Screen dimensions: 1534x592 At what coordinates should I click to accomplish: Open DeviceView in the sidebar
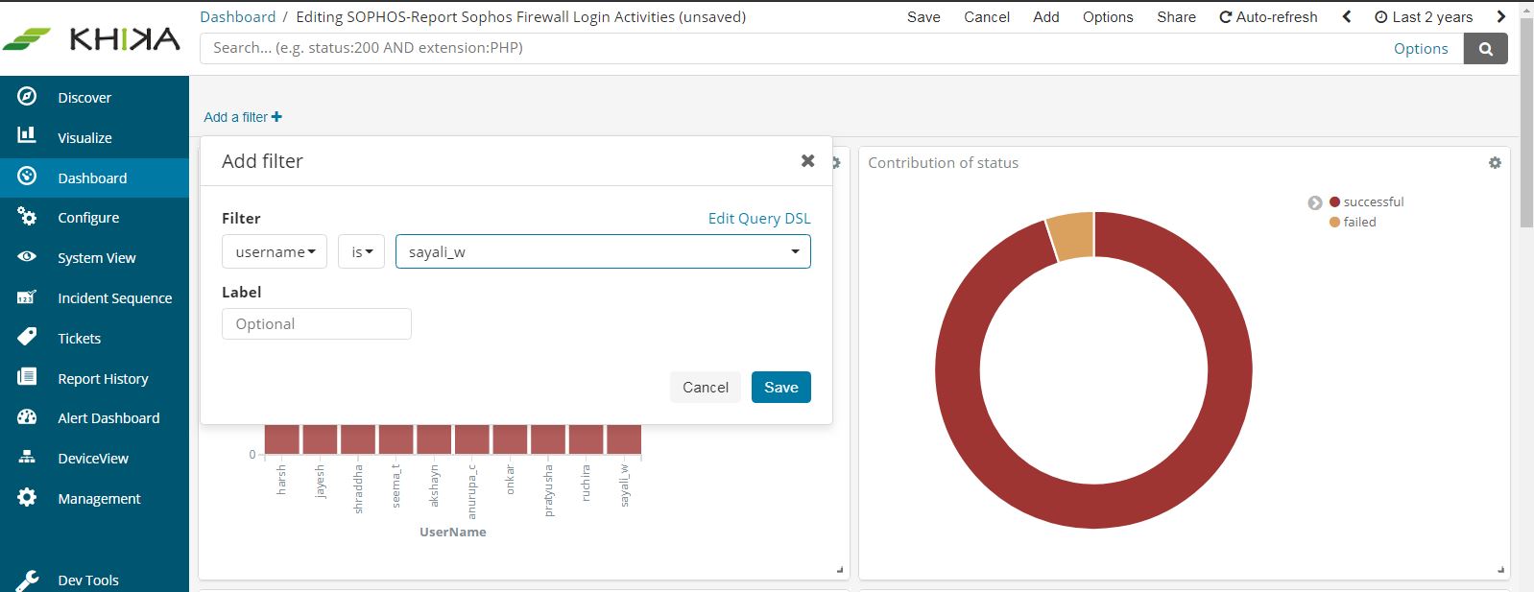pyautogui.click(x=93, y=459)
